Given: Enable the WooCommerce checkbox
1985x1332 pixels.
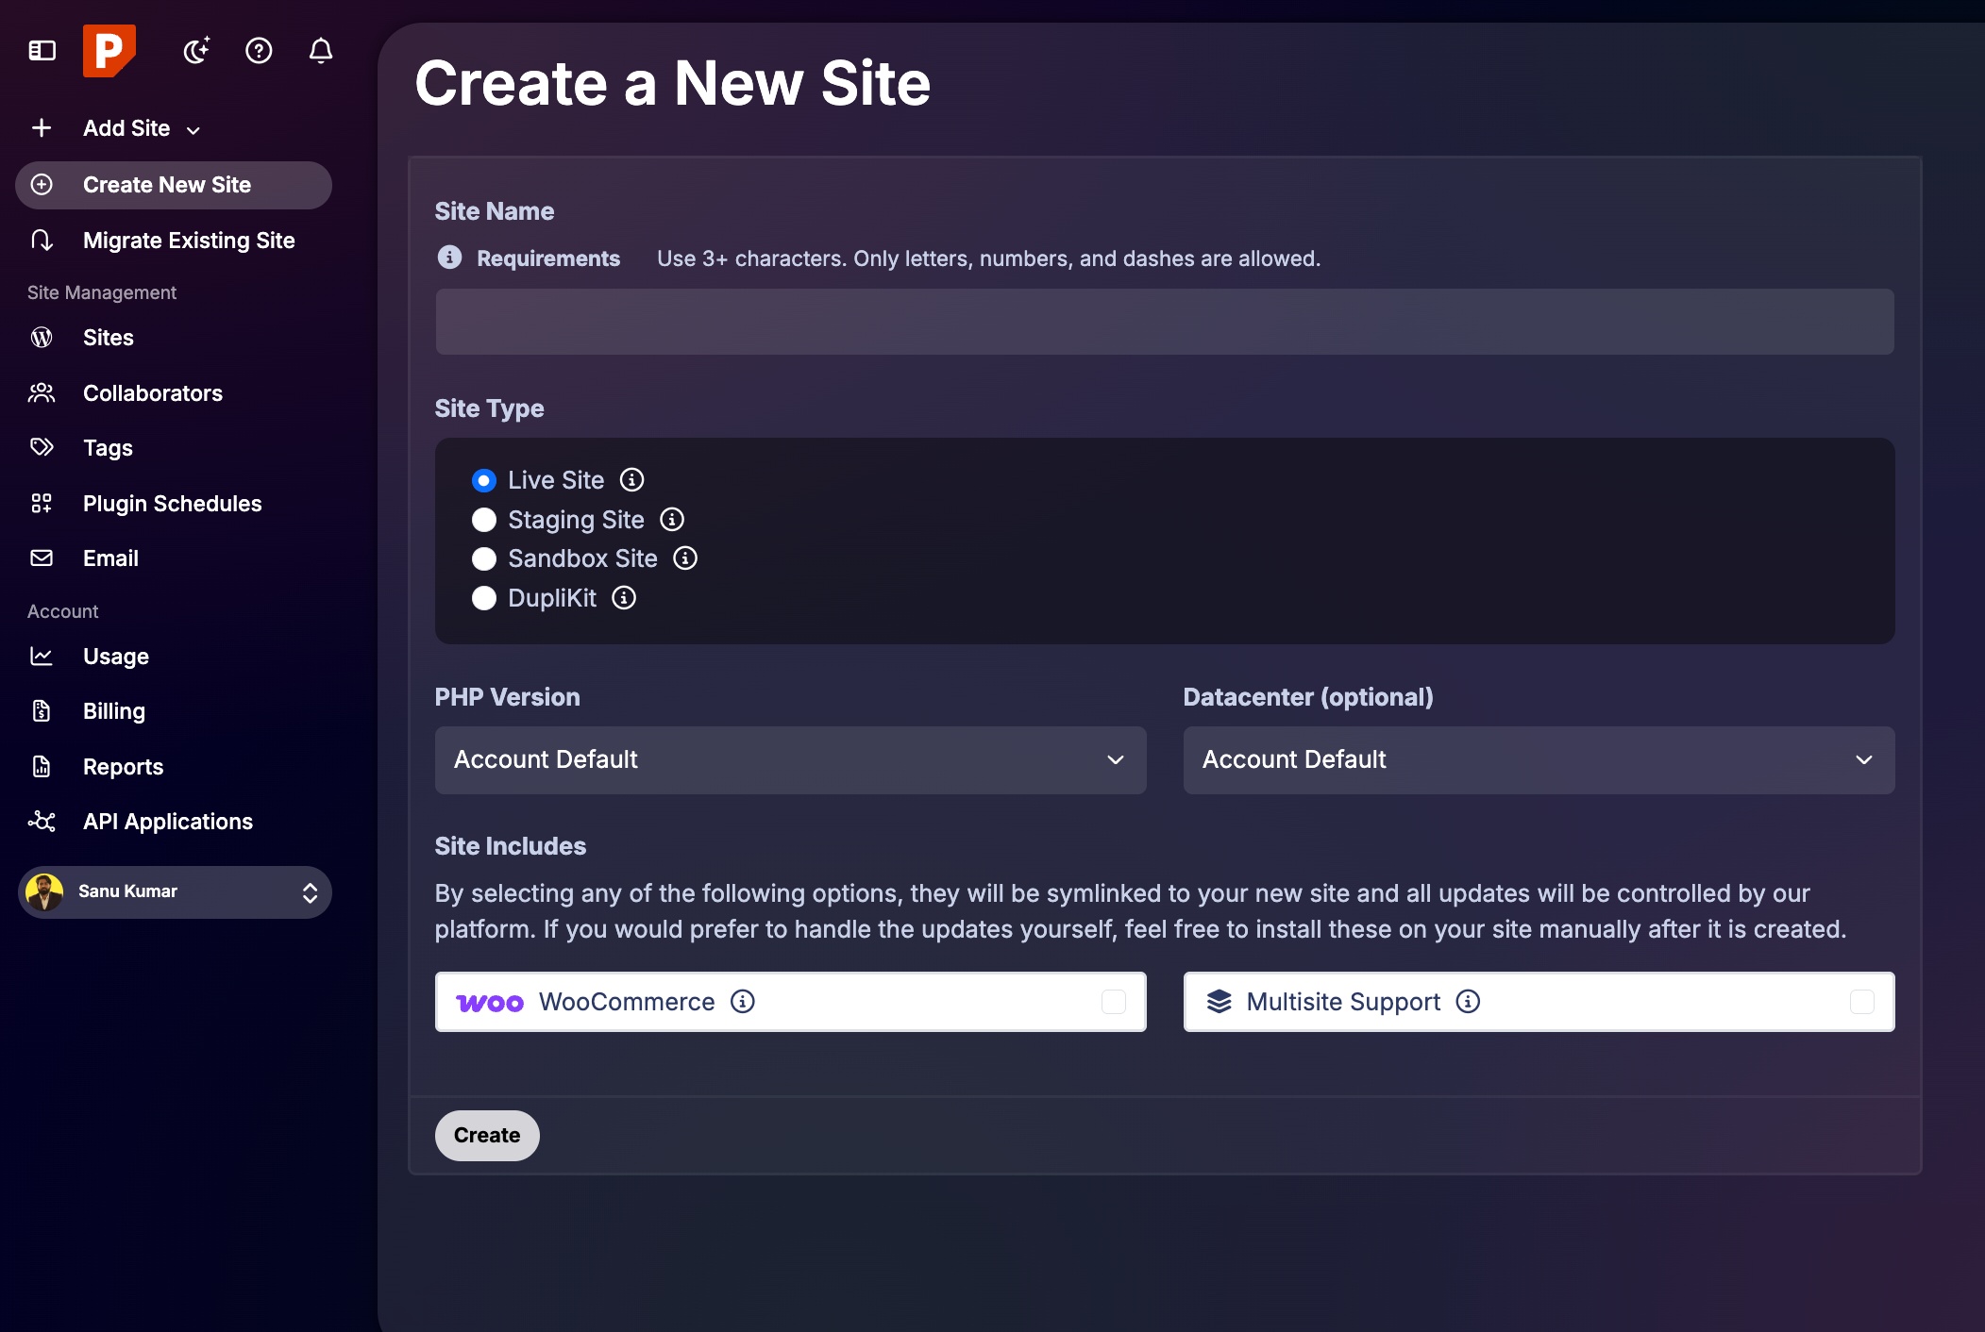Looking at the screenshot, I should (x=1115, y=1002).
